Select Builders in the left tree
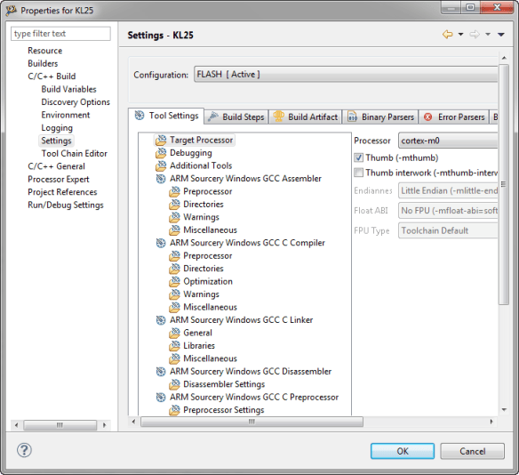519x475 pixels. [43, 63]
